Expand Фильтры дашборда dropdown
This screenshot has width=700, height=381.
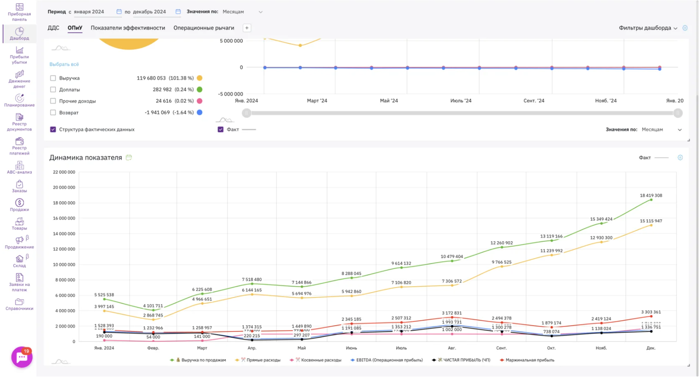(x=647, y=28)
